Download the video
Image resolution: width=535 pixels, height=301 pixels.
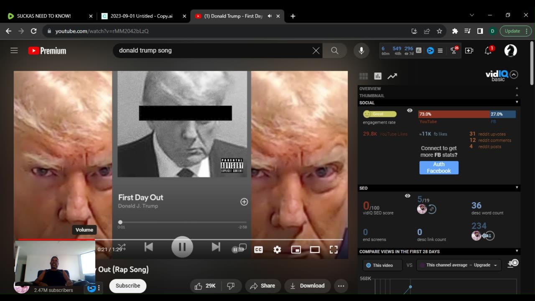tap(307, 286)
